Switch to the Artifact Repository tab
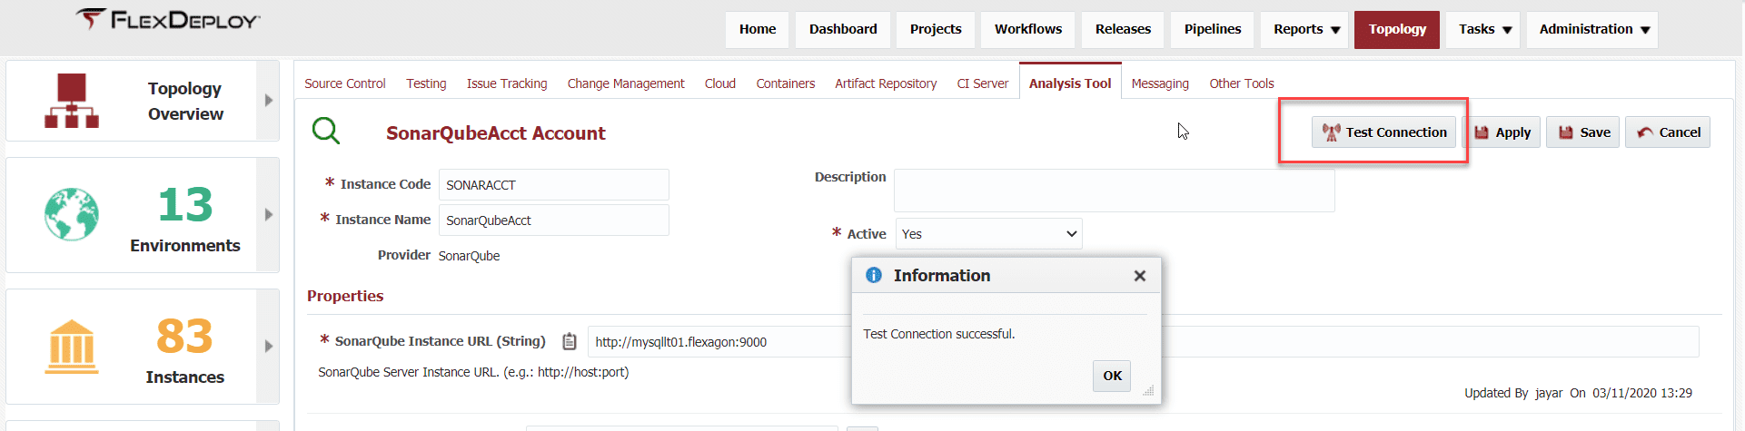Image resolution: width=1745 pixels, height=431 pixels. pyautogui.click(x=886, y=83)
